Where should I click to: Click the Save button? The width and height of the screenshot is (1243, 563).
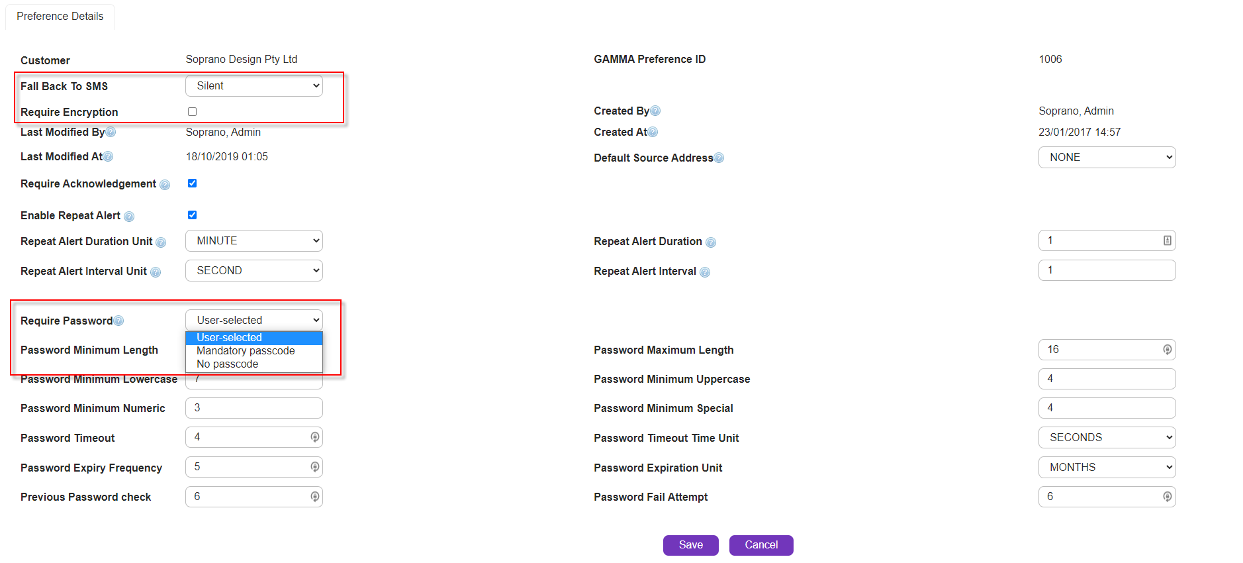coord(690,545)
